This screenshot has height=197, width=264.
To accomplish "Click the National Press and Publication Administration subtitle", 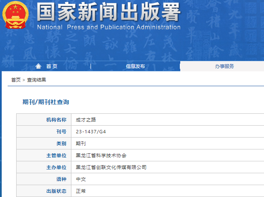I will [109, 27].
